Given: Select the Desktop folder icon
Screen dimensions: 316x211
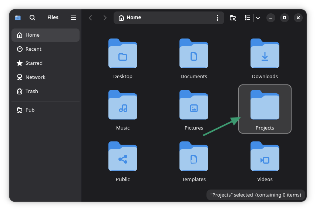Looking at the screenshot, I should click(123, 53).
